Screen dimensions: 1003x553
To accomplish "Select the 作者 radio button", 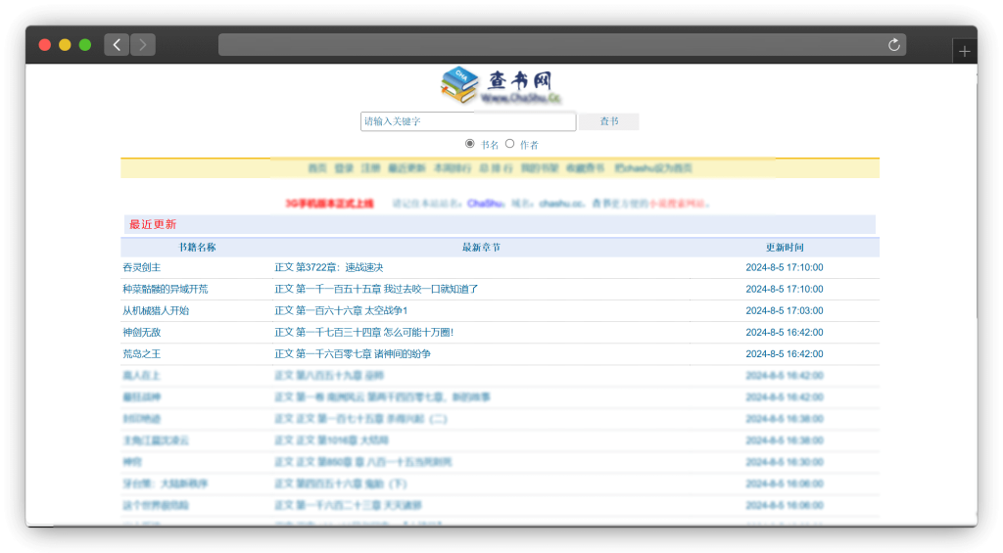I will [x=509, y=144].
